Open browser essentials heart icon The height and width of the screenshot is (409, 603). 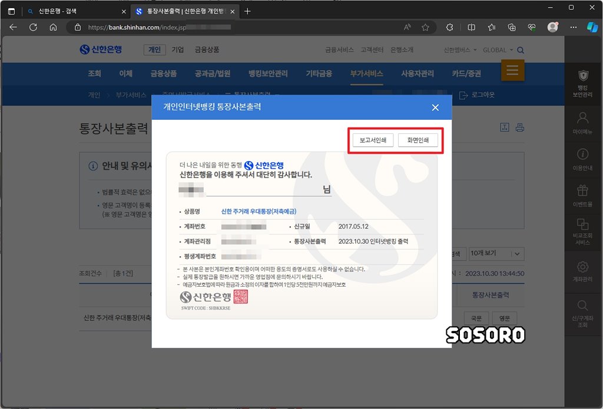point(532,27)
